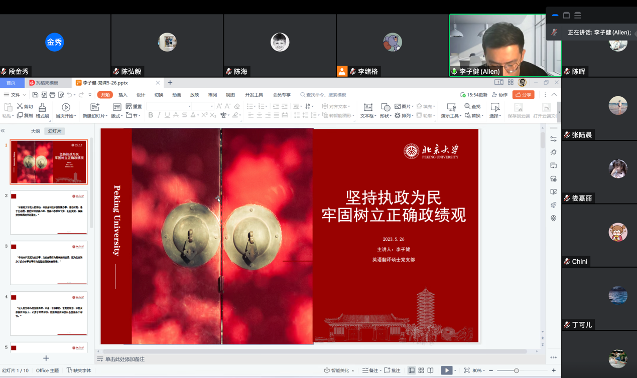Click the Find (查找) magnifier icon

coord(467,106)
